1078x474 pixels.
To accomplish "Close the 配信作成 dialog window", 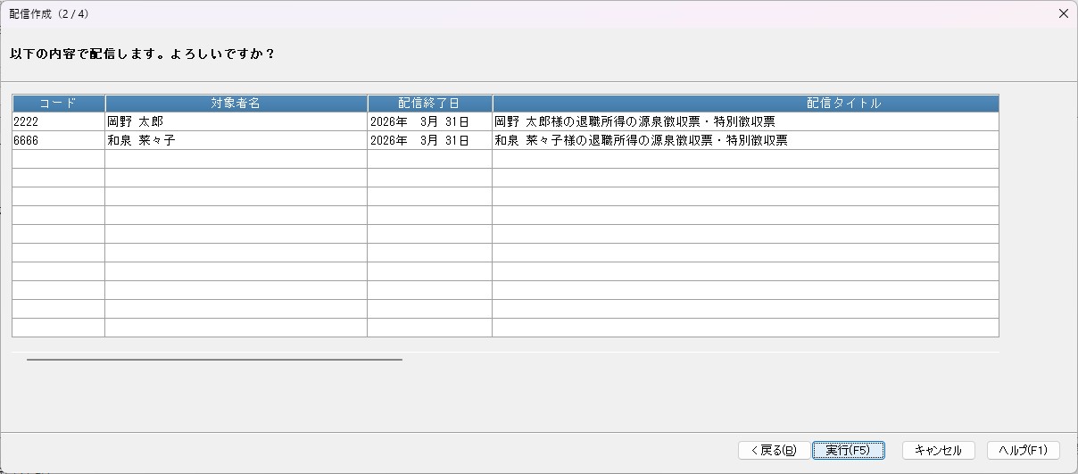I will 1063,13.
